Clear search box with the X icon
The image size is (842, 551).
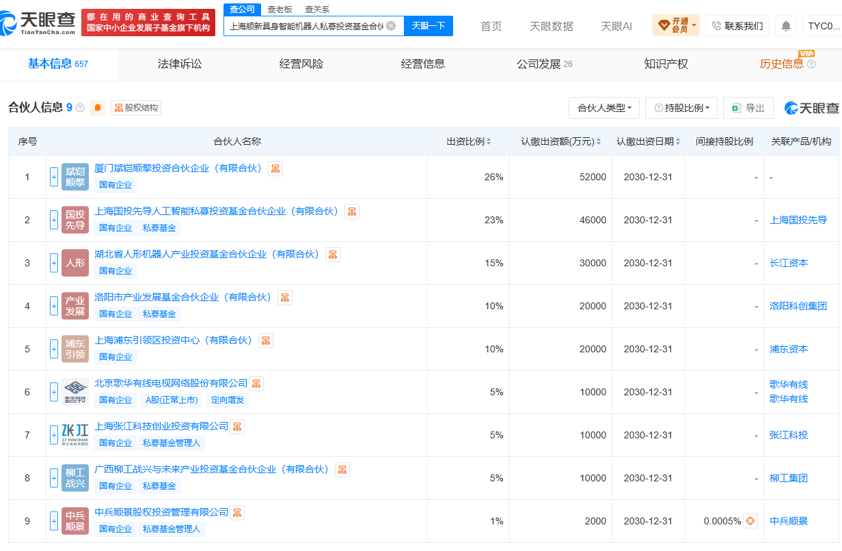pyautogui.click(x=391, y=26)
